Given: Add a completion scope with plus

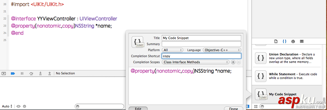Looking at the screenshot, I should pos(233,62).
